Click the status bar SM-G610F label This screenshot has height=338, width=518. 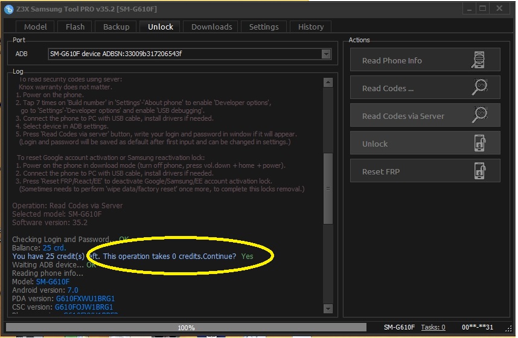tap(398, 327)
